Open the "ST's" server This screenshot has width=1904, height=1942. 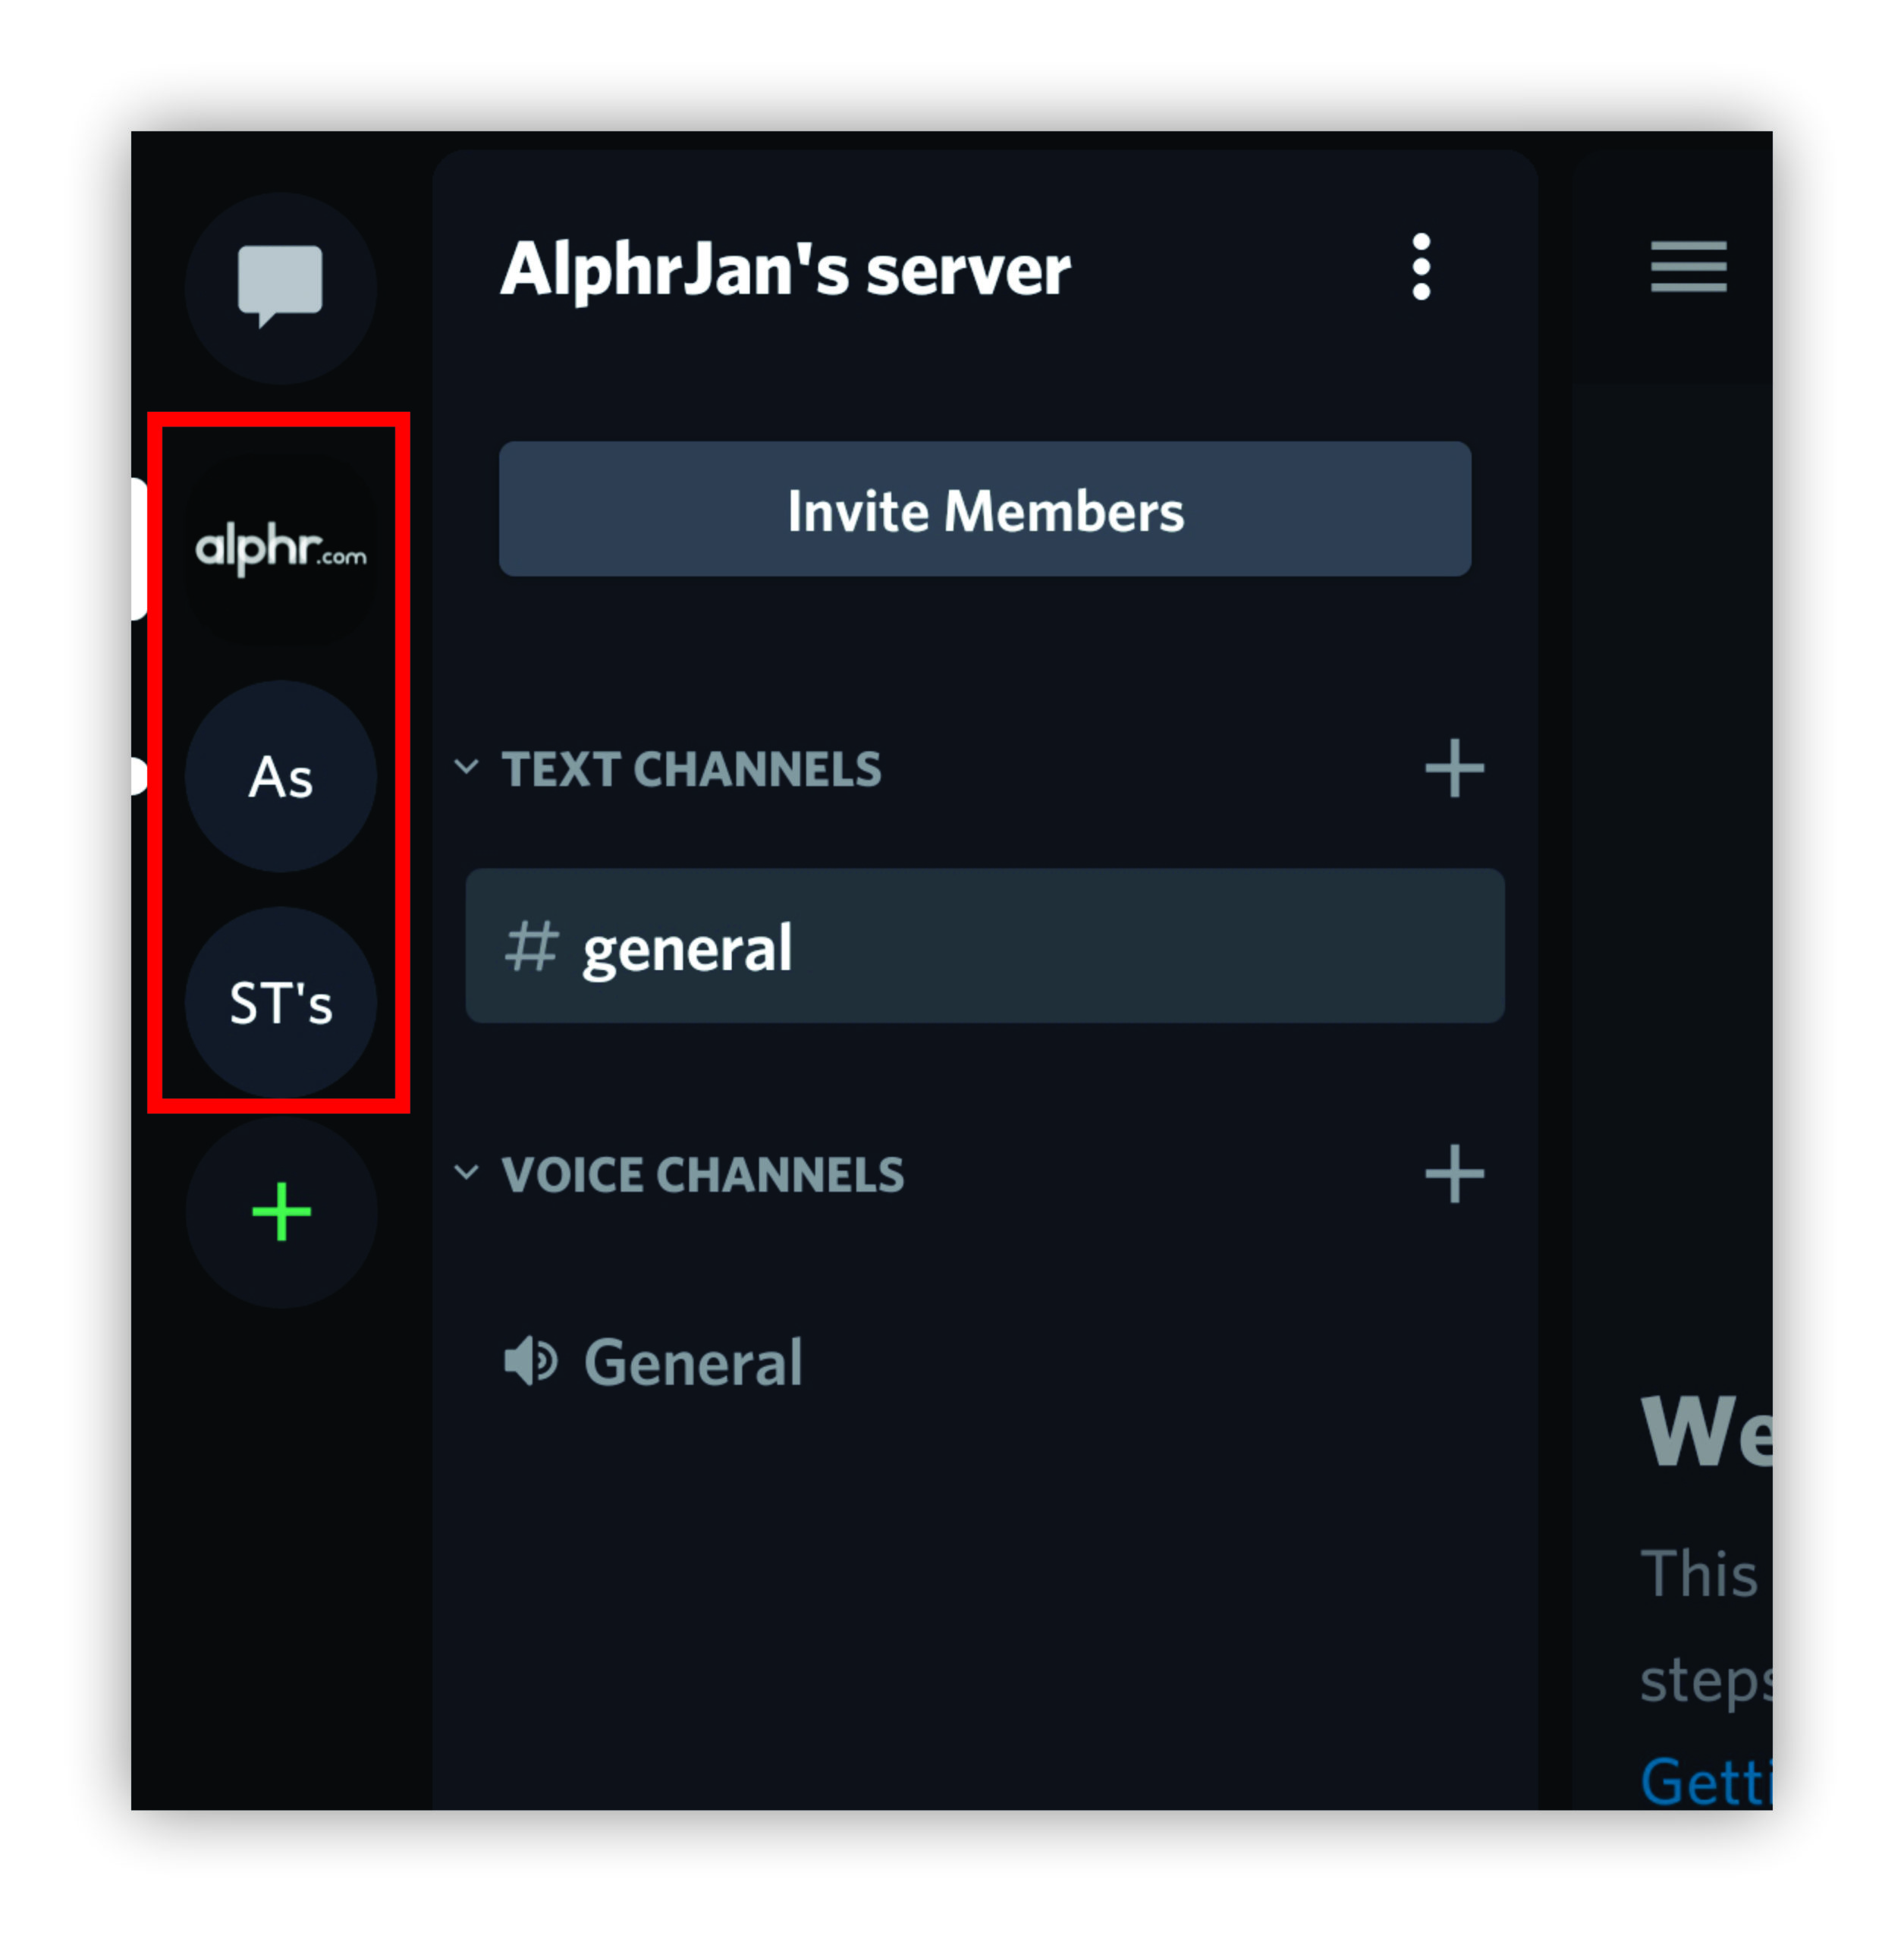pos(280,1002)
